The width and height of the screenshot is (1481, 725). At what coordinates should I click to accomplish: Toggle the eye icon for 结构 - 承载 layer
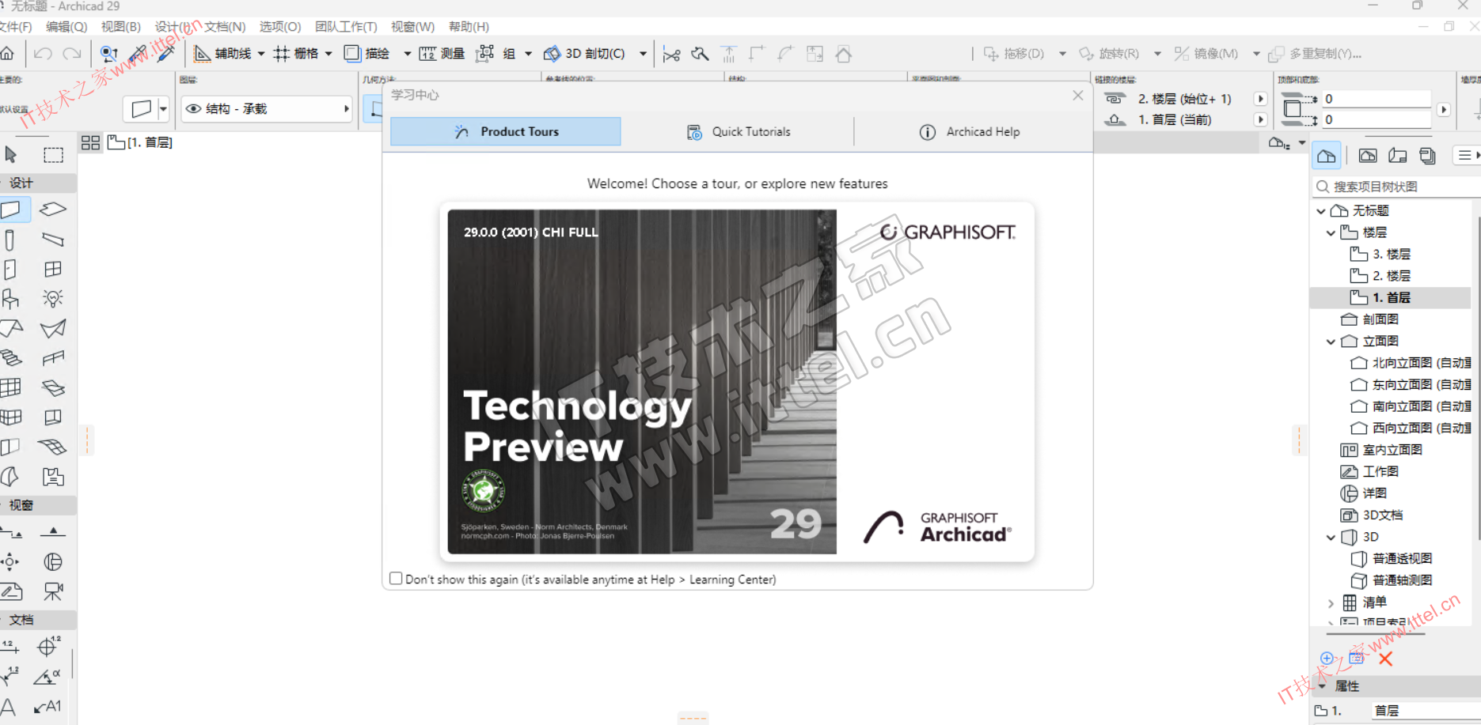(193, 109)
